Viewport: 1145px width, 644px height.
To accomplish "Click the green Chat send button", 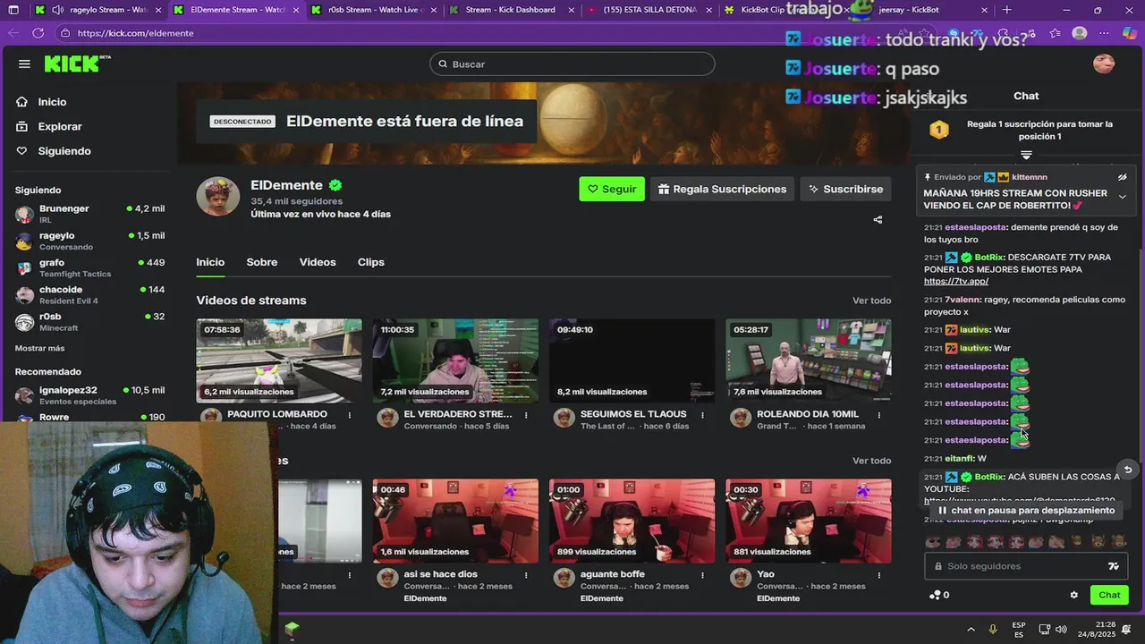I will [x=1109, y=595].
